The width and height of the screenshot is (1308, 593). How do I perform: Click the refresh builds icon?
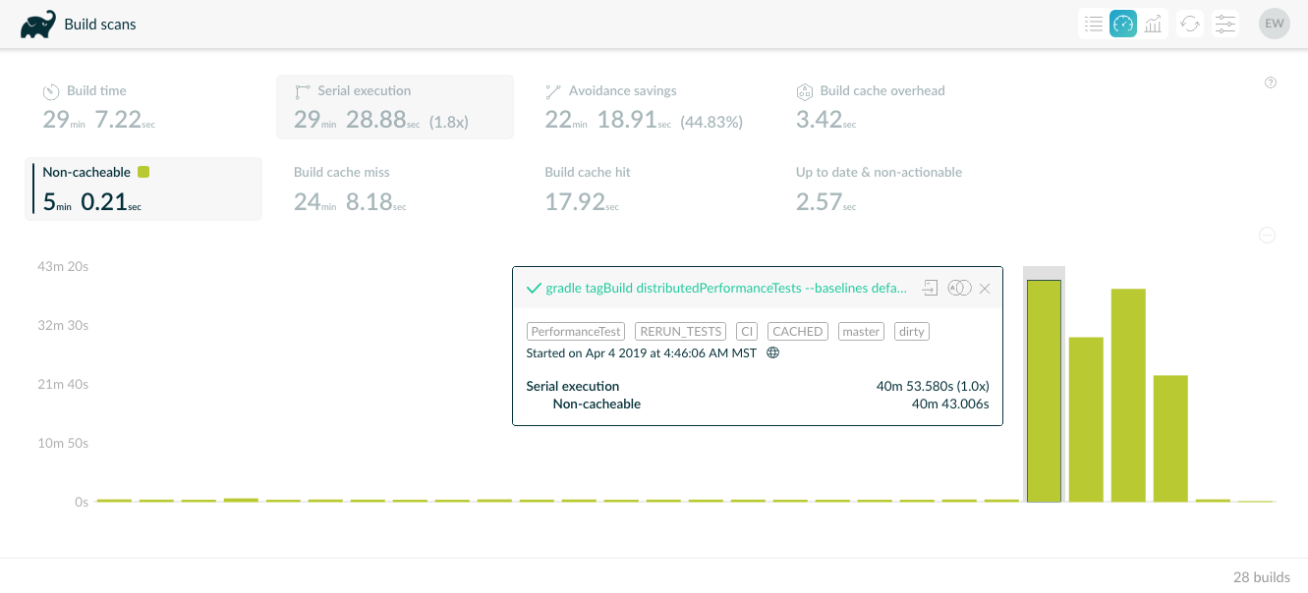point(1190,24)
